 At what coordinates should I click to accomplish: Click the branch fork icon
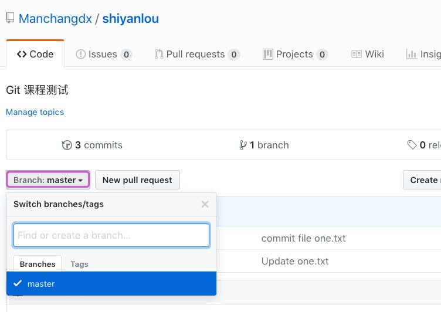(243, 145)
